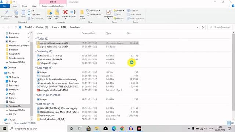Select Install_rekordbox_x64_6_4_1 folder

pos(88,119)
